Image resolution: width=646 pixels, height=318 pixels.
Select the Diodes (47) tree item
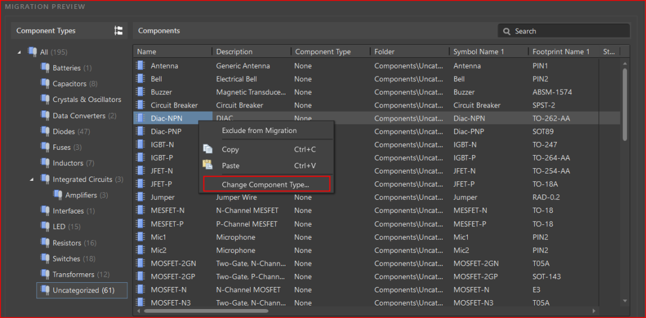pyautogui.click(x=71, y=131)
